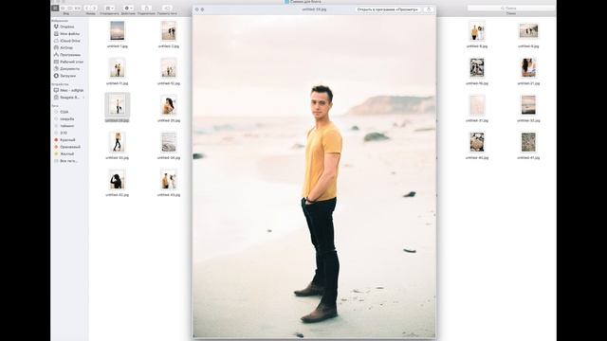607x341 pixels.
Task: Click Открыть в программе «Просмотр» button
Action: pos(388,9)
